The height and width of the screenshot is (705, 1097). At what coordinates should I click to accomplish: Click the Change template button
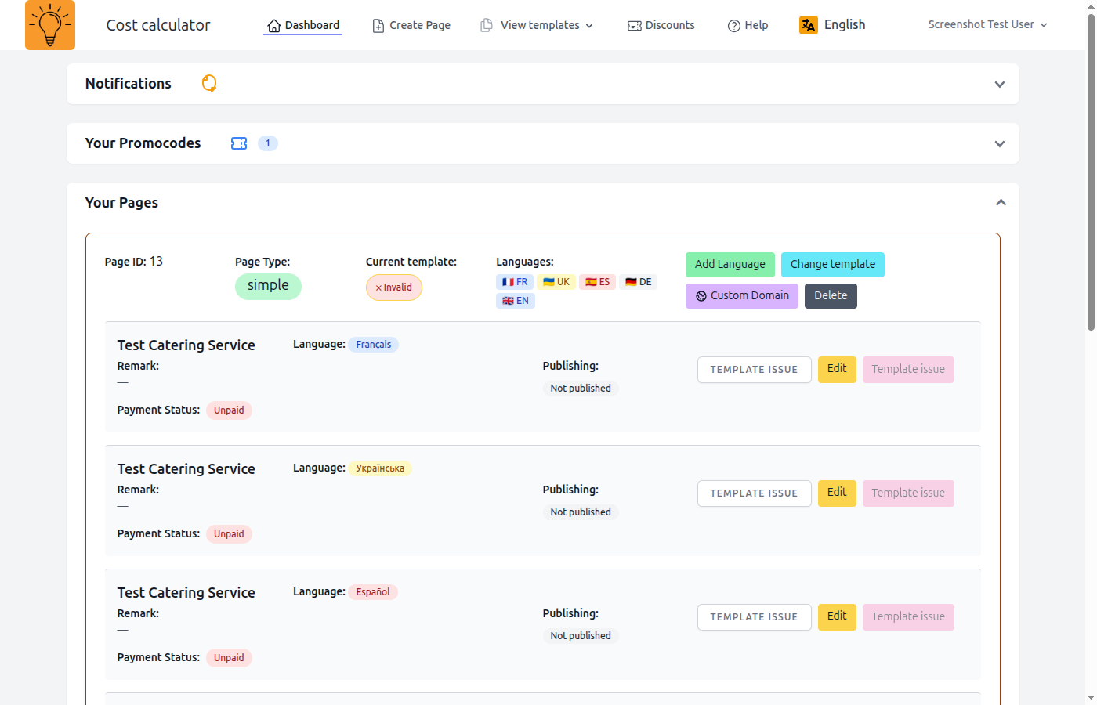coord(833,265)
